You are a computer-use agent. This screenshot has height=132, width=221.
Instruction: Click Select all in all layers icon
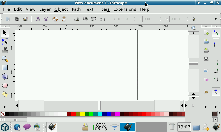click(17, 19)
